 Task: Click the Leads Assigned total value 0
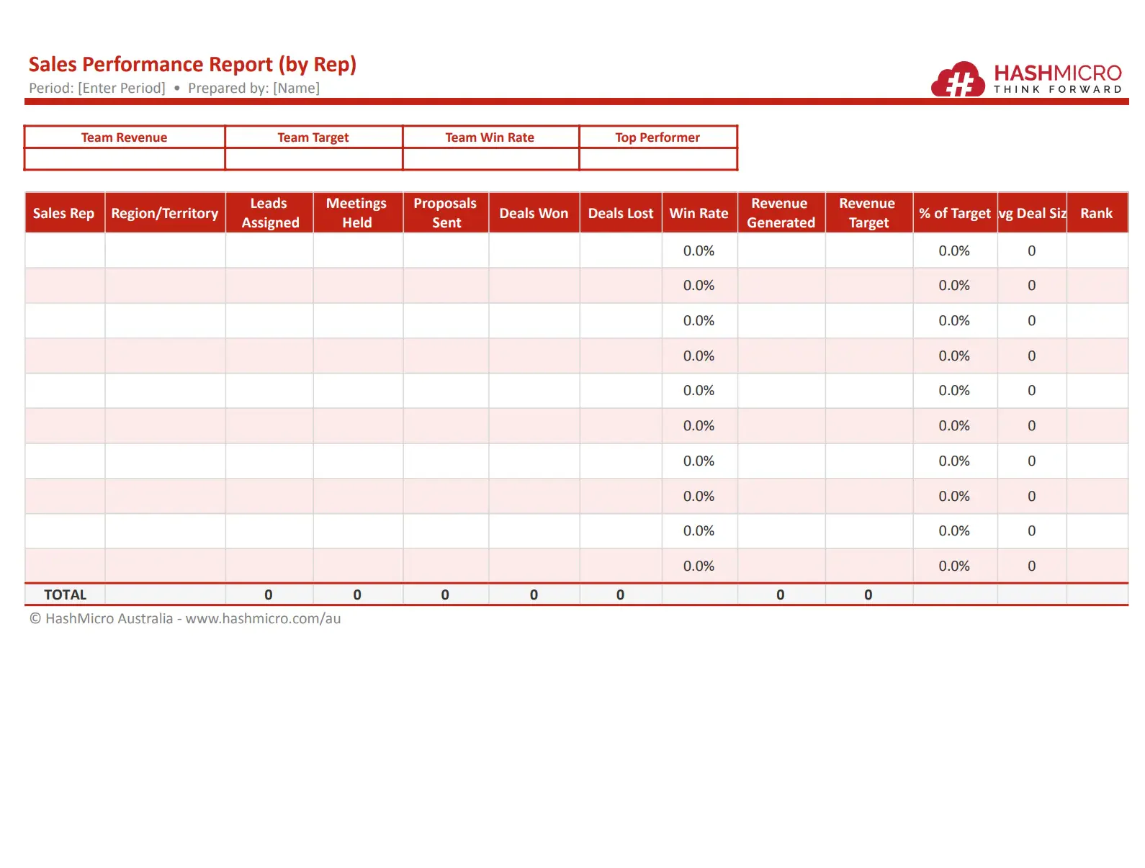click(269, 595)
